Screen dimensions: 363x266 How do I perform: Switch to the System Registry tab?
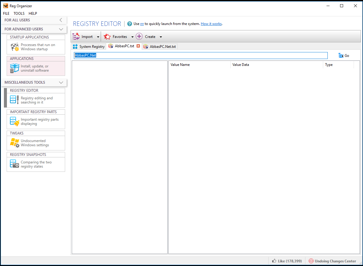tap(88, 46)
